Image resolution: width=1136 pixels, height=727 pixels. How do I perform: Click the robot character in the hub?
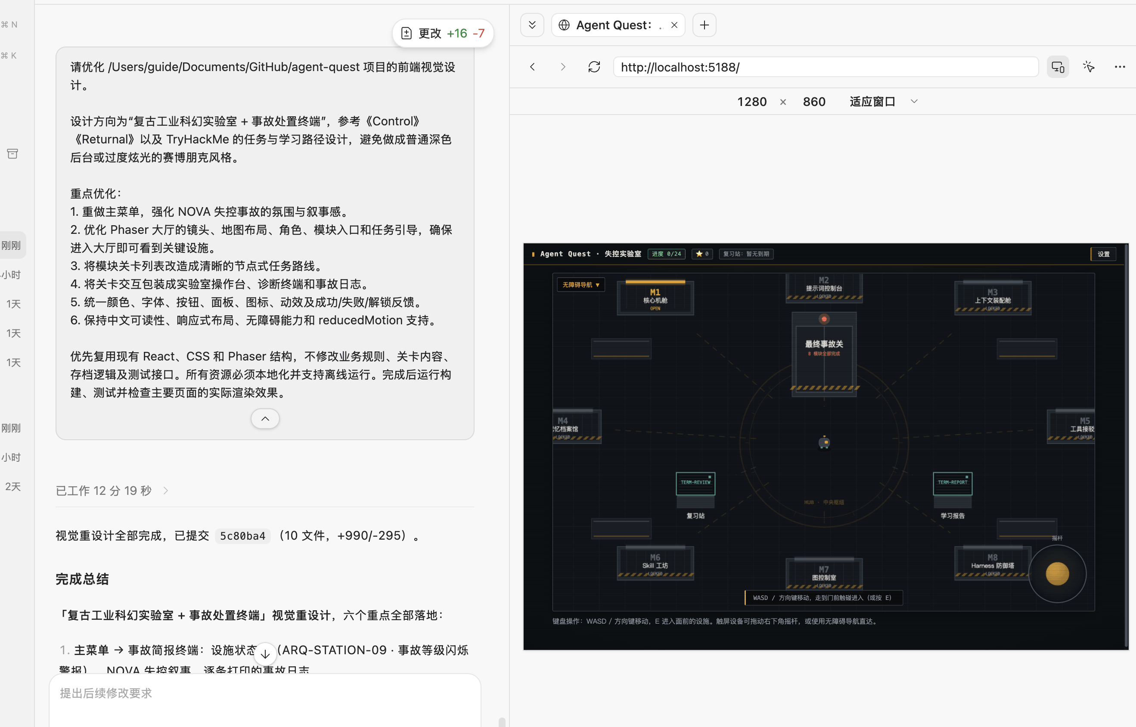[x=824, y=442]
